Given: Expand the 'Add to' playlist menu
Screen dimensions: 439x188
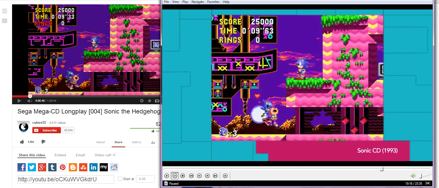Looking at the screenshot, I should 137,142.
